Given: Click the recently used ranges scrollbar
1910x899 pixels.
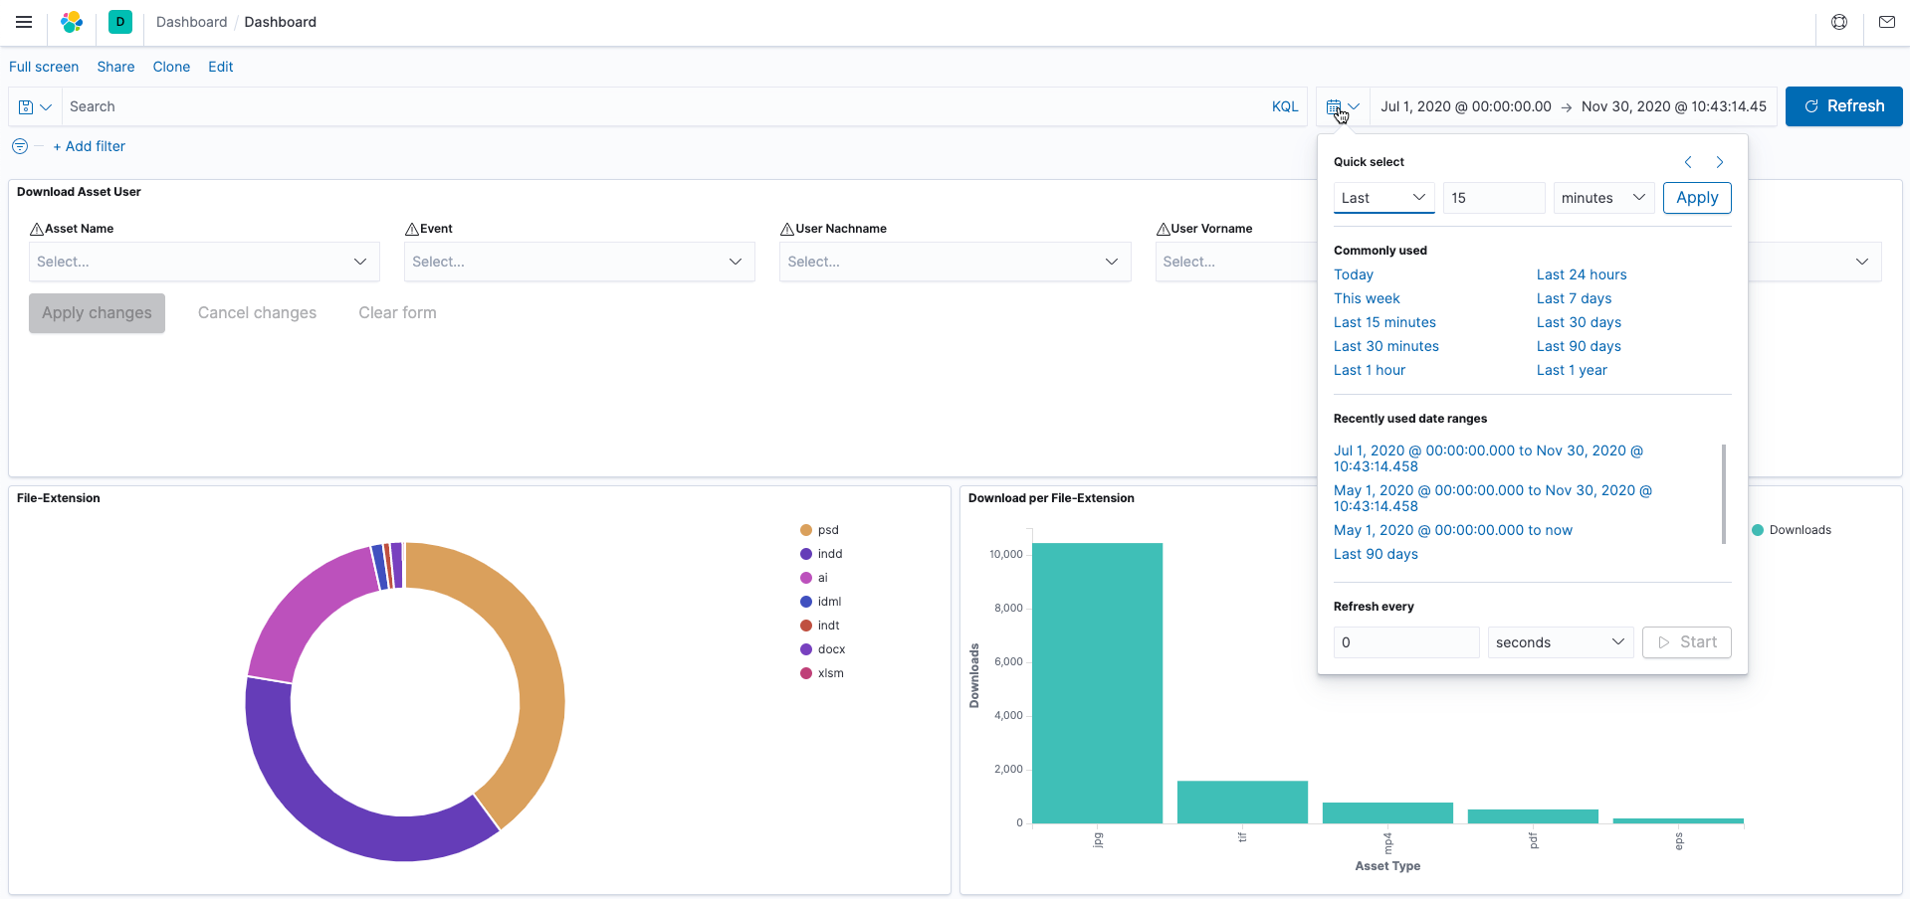Looking at the screenshot, I should [1723, 493].
